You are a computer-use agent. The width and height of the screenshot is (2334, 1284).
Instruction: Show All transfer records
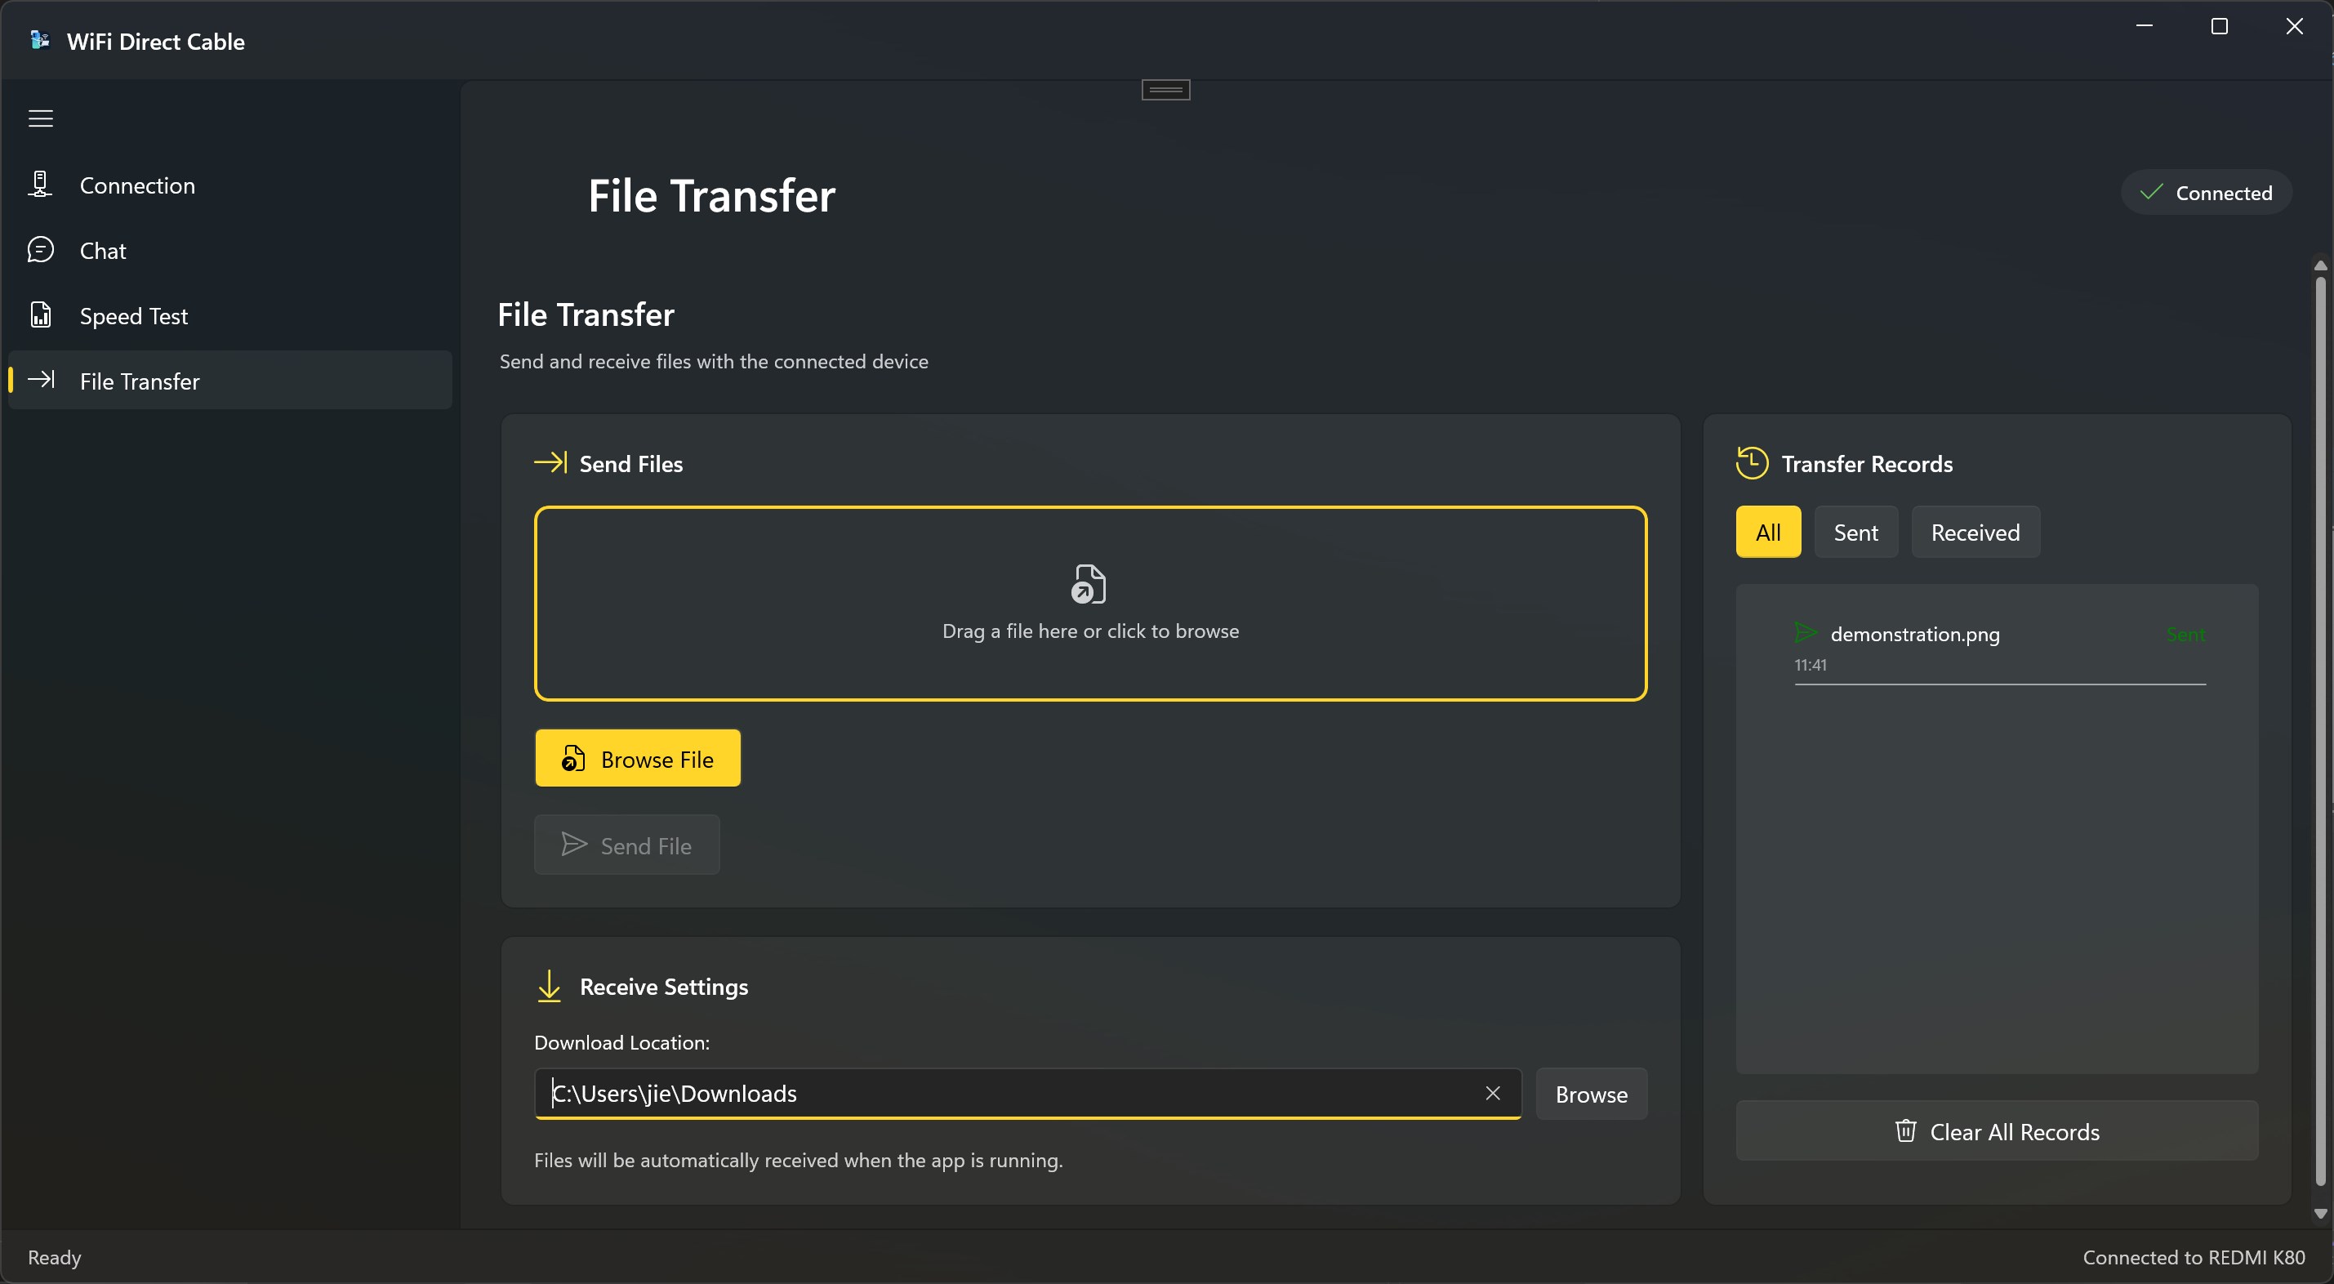(1768, 532)
